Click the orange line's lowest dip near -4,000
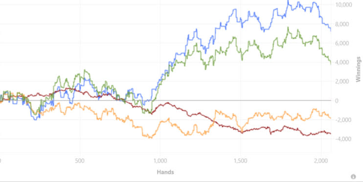The height and width of the screenshot is (182, 363). tap(151, 138)
